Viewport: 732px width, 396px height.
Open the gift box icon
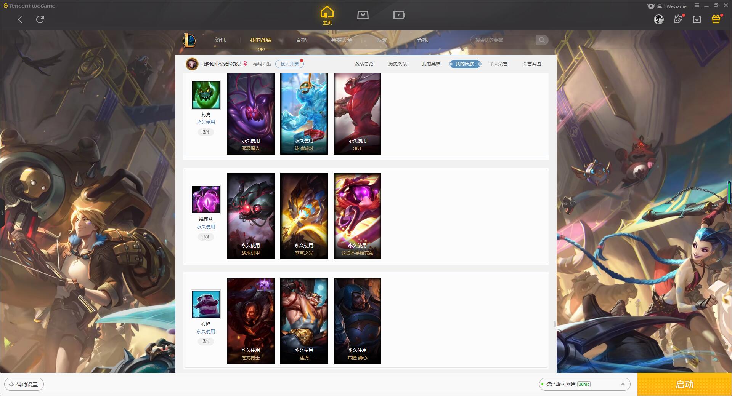pos(716,19)
